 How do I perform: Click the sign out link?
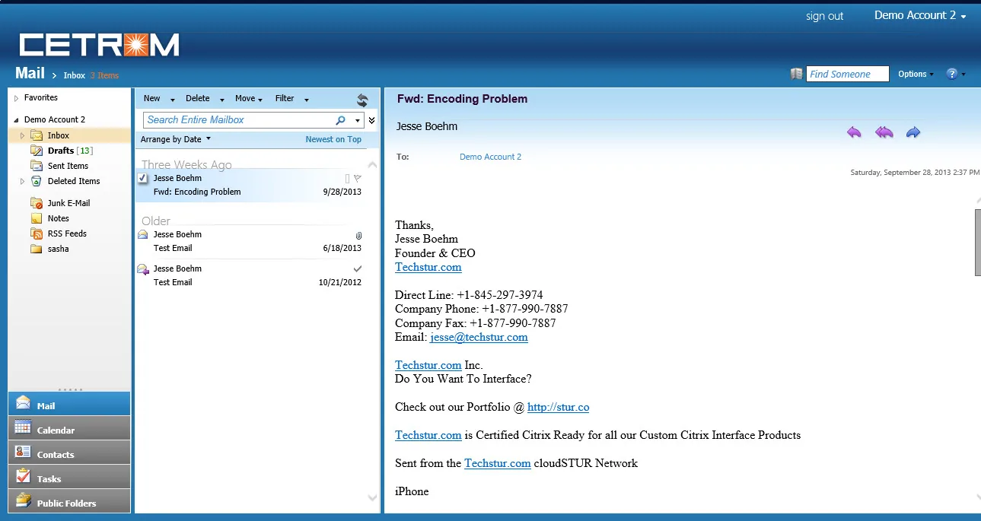coord(825,16)
